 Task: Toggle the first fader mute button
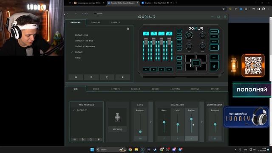146,69
